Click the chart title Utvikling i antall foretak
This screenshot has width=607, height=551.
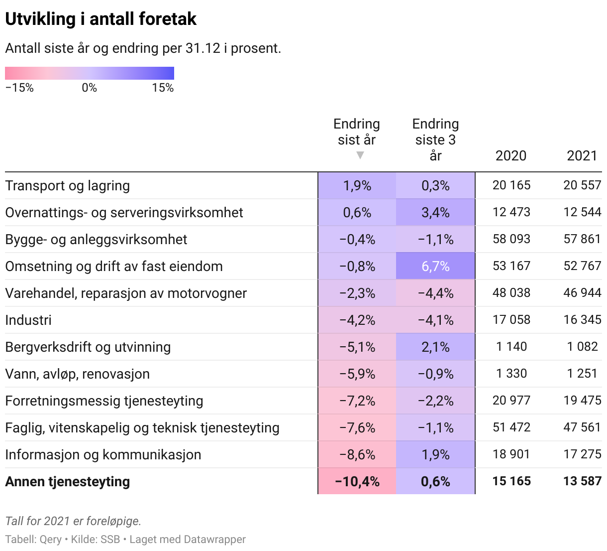pyautogui.click(x=101, y=19)
